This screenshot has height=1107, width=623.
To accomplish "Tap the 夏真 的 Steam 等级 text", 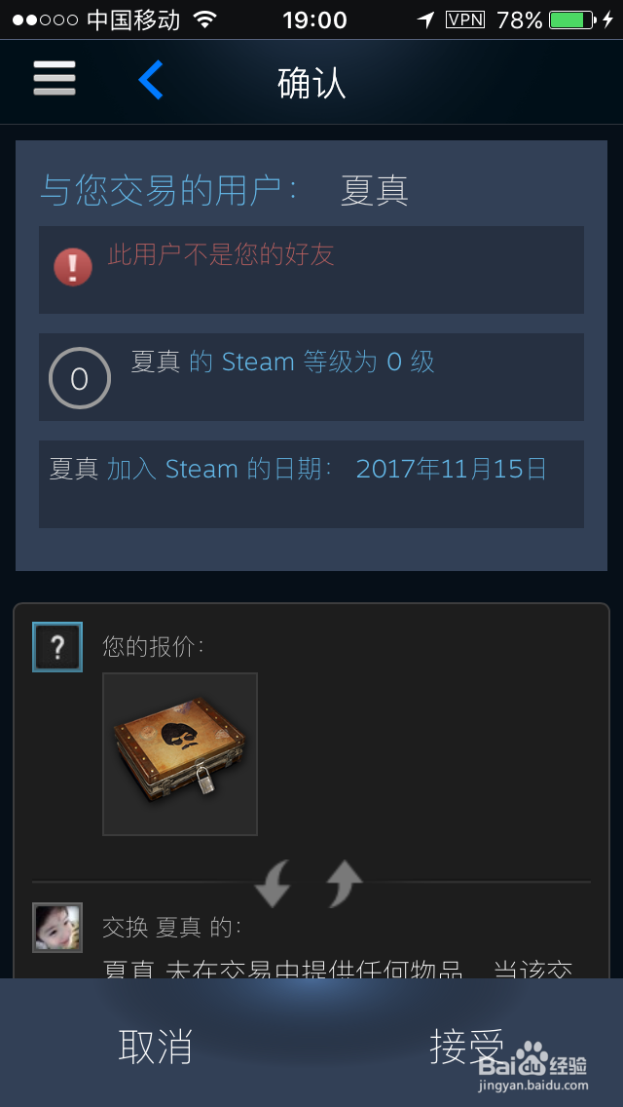I will 283,363.
